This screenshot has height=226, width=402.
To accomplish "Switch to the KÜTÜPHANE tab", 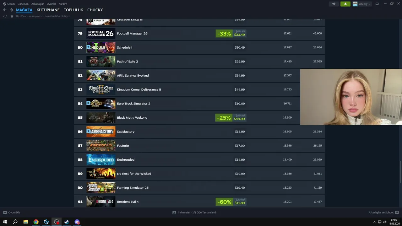I will pos(48,10).
